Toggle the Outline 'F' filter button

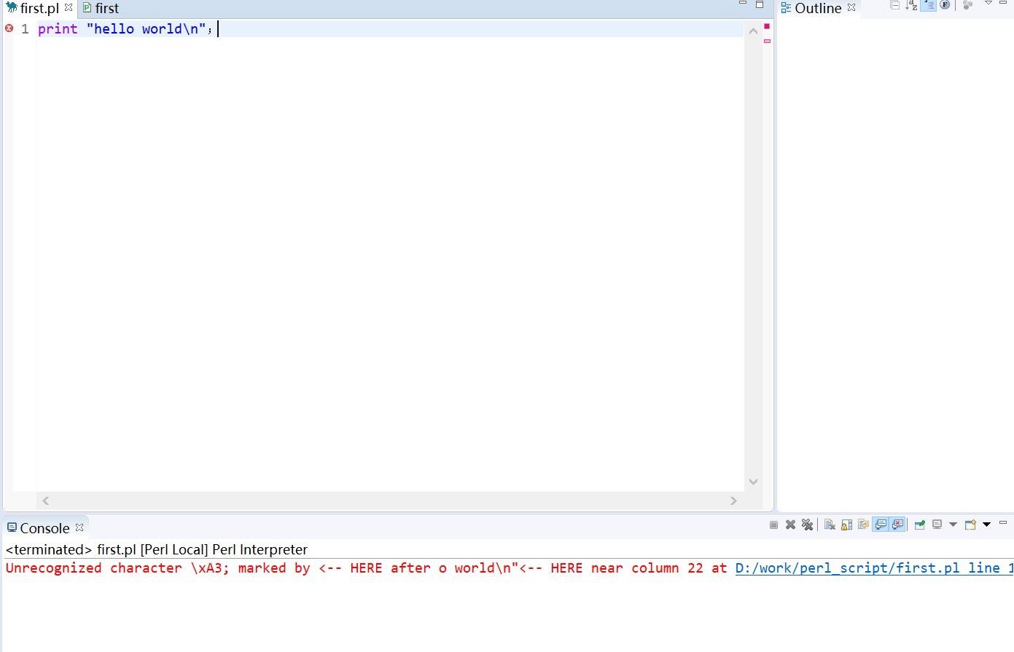pos(945,5)
